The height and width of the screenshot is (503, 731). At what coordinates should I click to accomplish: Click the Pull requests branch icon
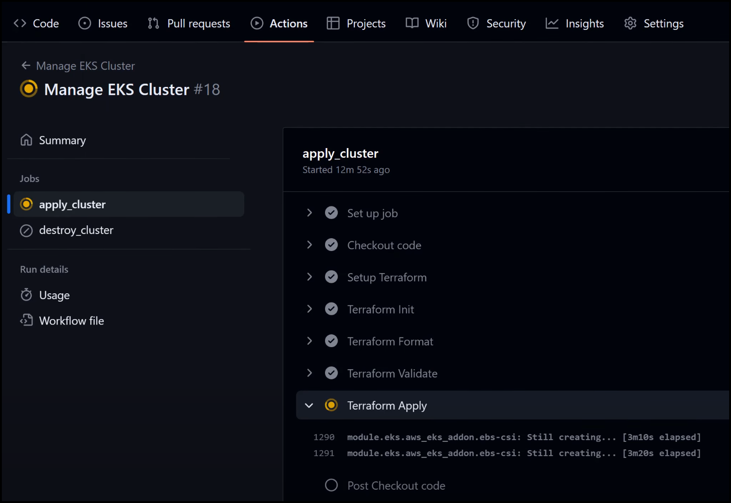(x=154, y=23)
